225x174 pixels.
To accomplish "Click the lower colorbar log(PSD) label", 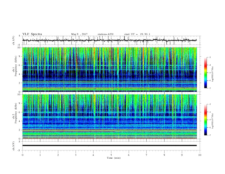I will pyautogui.click(x=213, y=121).
